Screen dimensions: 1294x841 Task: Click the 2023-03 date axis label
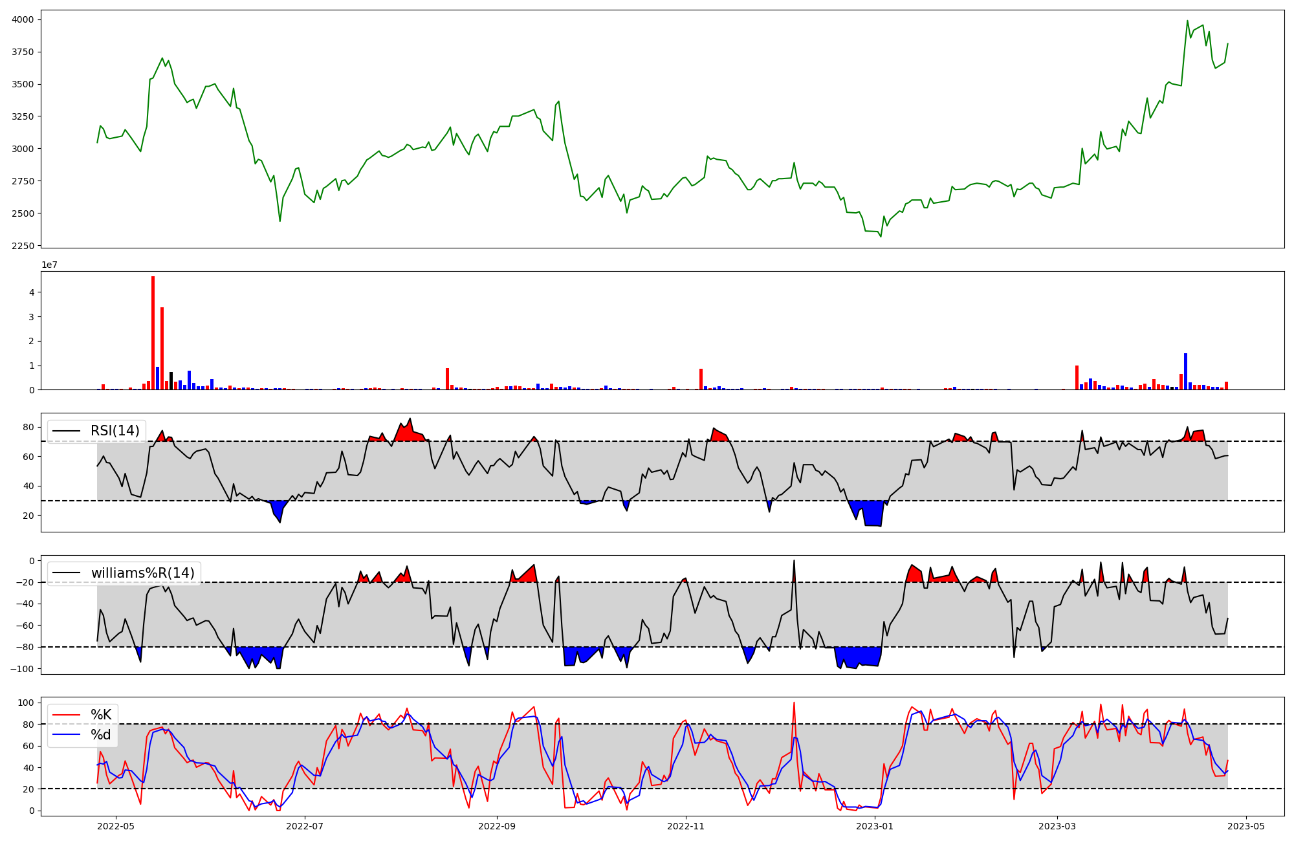(1057, 826)
